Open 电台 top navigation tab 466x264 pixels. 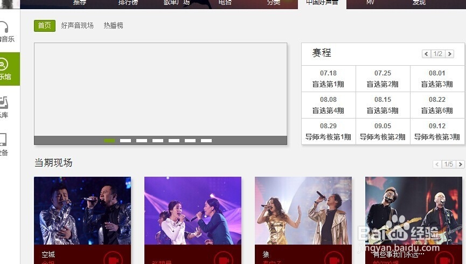tap(225, 3)
